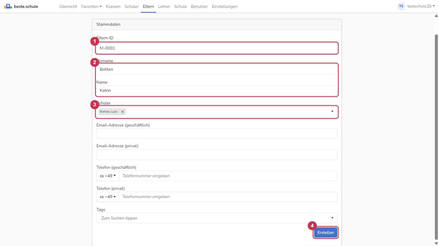The image size is (439, 246).
Task: Open the Benutzer page
Action: (x=199, y=6)
